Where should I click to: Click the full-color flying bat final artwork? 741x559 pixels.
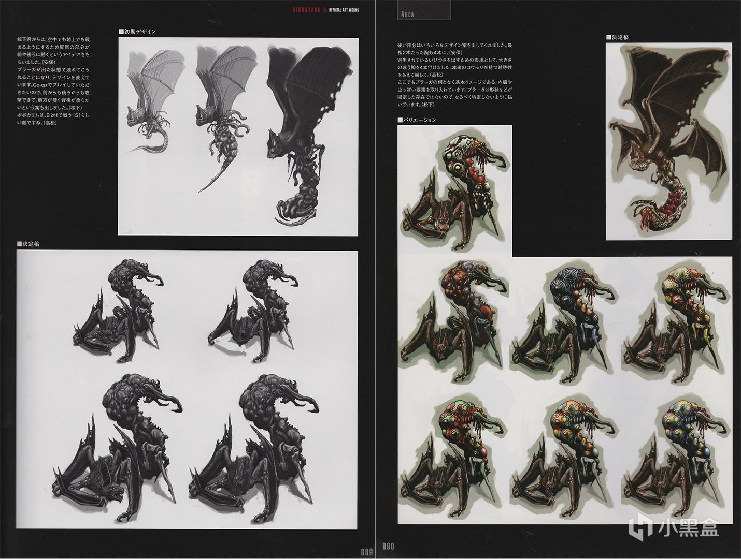668,140
